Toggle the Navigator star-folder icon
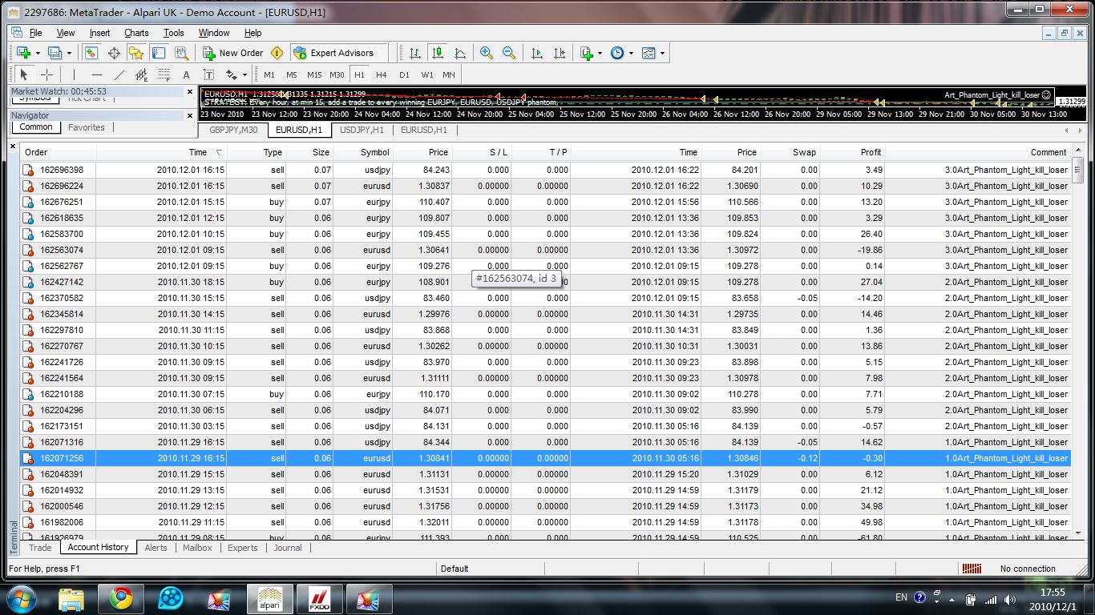The width and height of the screenshot is (1095, 615). 136,53
